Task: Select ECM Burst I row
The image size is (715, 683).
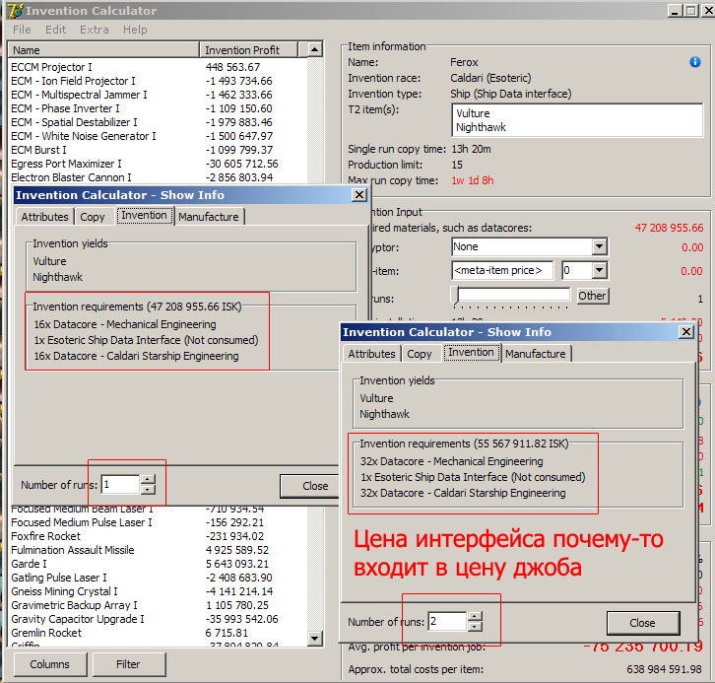Action: (158, 150)
